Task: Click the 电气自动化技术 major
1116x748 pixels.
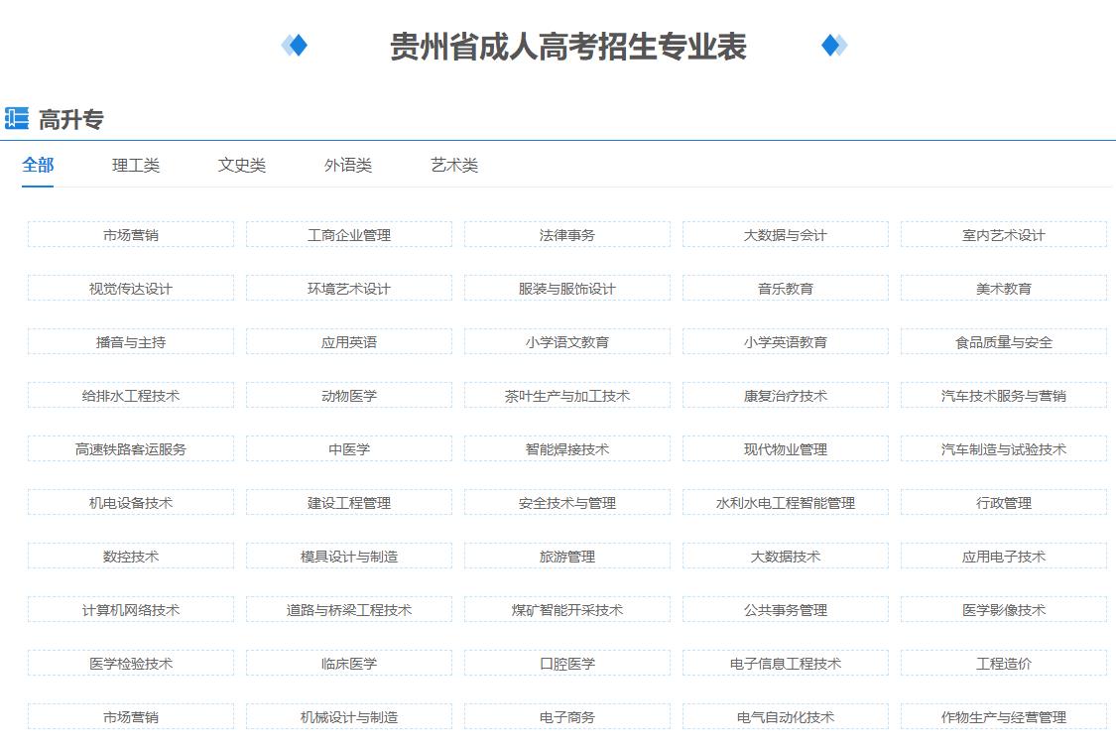Action: (786, 717)
